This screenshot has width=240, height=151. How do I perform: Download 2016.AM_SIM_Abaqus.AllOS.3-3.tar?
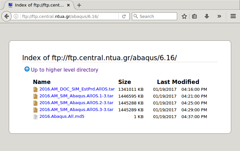[77, 110]
